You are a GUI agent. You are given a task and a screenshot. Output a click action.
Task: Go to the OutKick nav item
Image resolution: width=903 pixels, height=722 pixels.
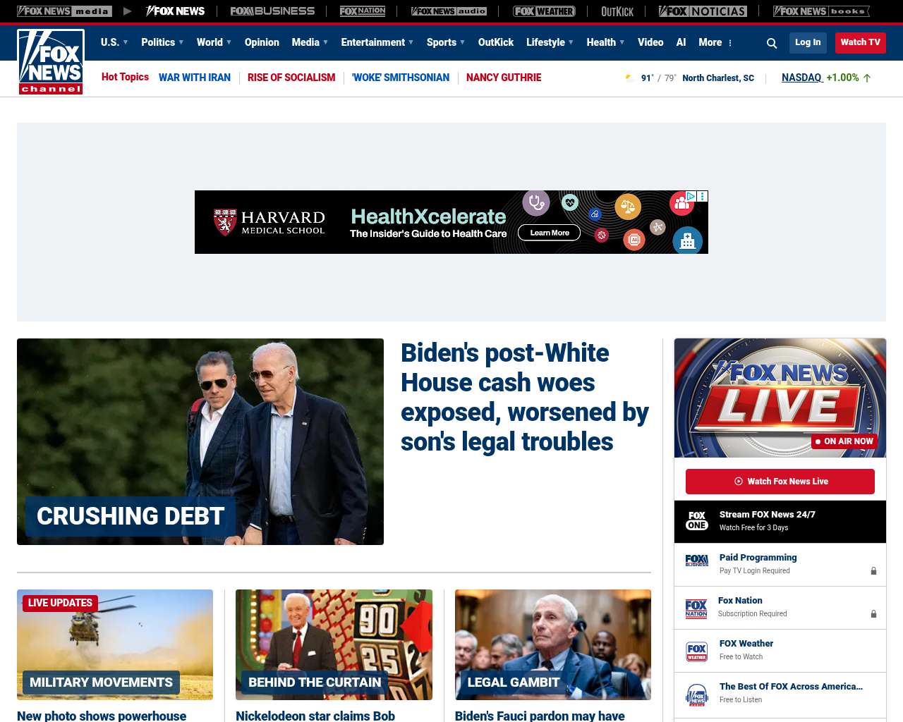pos(496,42)
